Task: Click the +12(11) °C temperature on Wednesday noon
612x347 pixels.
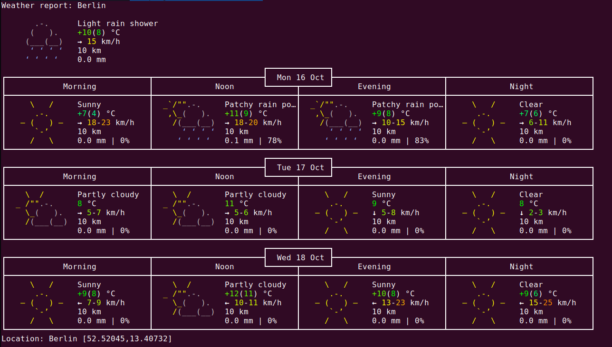Action: 246,294
